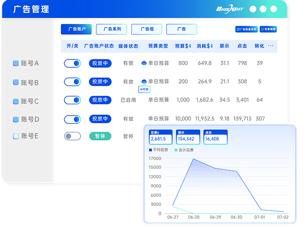Toggle the on/off switch for 账号A
Viewport: 306px width, 227px height.
click(72, 63)
